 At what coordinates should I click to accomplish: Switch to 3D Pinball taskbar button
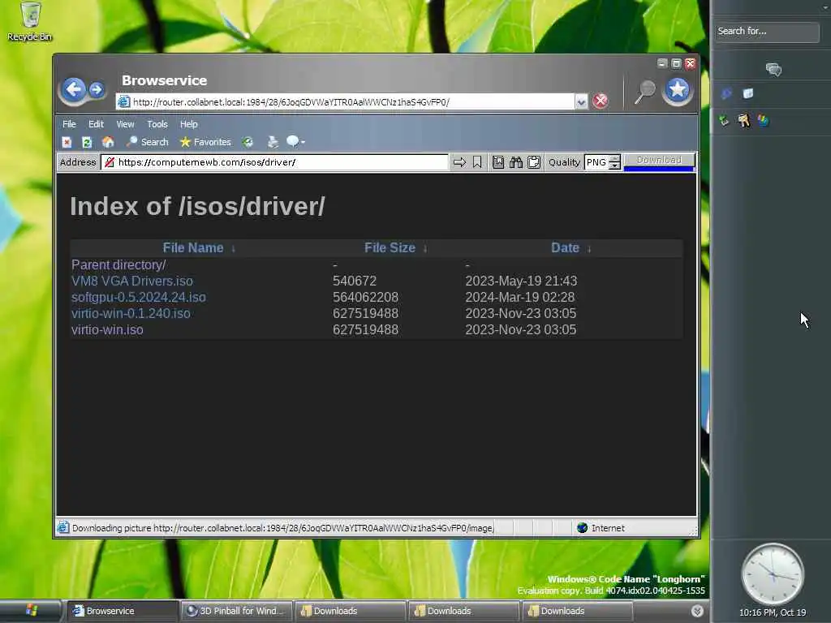[236, 611]
